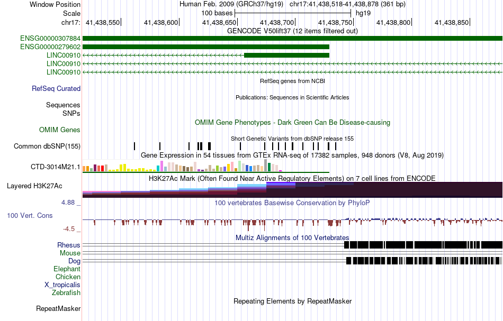Viewport: 503px width, 321px height.
Task: Click the GTEx Gene Expression track title
Action: coord(292,155)
